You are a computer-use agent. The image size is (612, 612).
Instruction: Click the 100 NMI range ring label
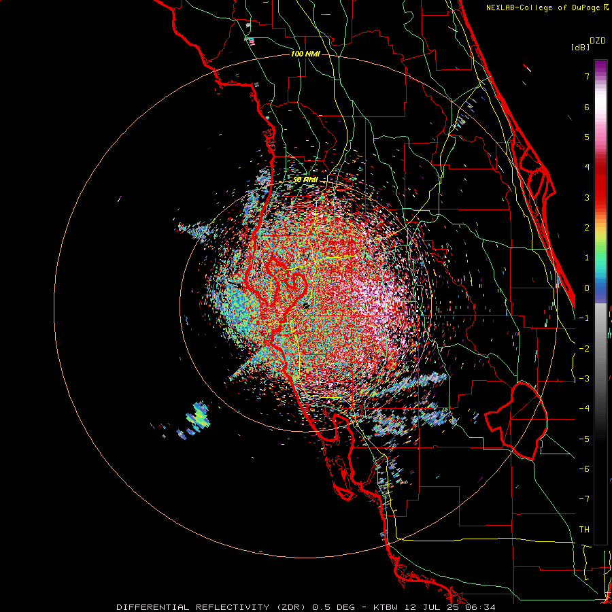[305, 54]
